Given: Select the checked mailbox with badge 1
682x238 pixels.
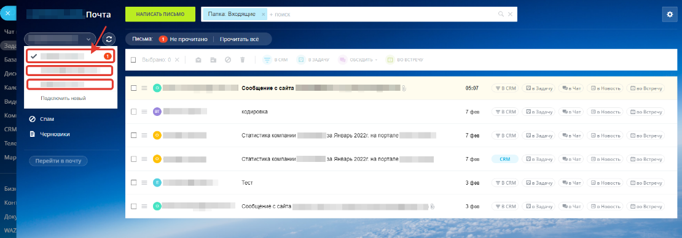Looking at the screenshot, I should [71, 56].
